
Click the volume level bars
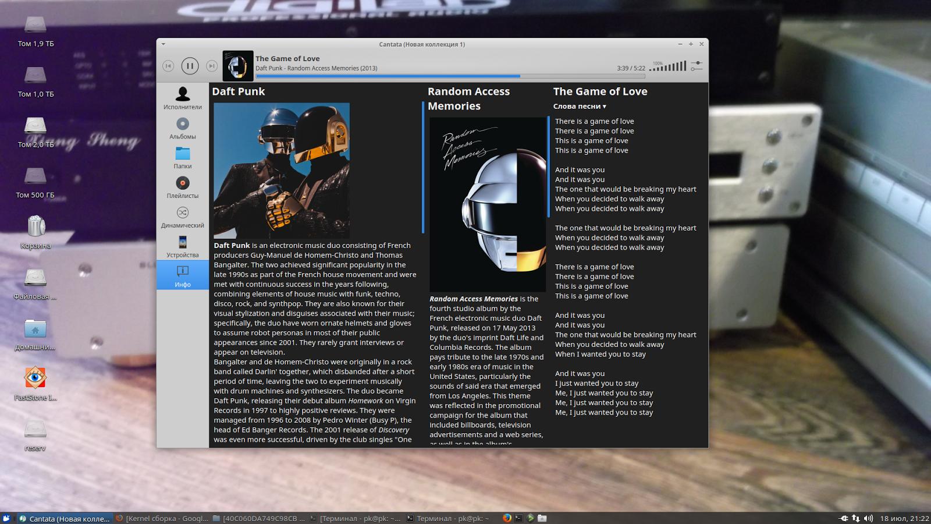(x=669, y=66)
